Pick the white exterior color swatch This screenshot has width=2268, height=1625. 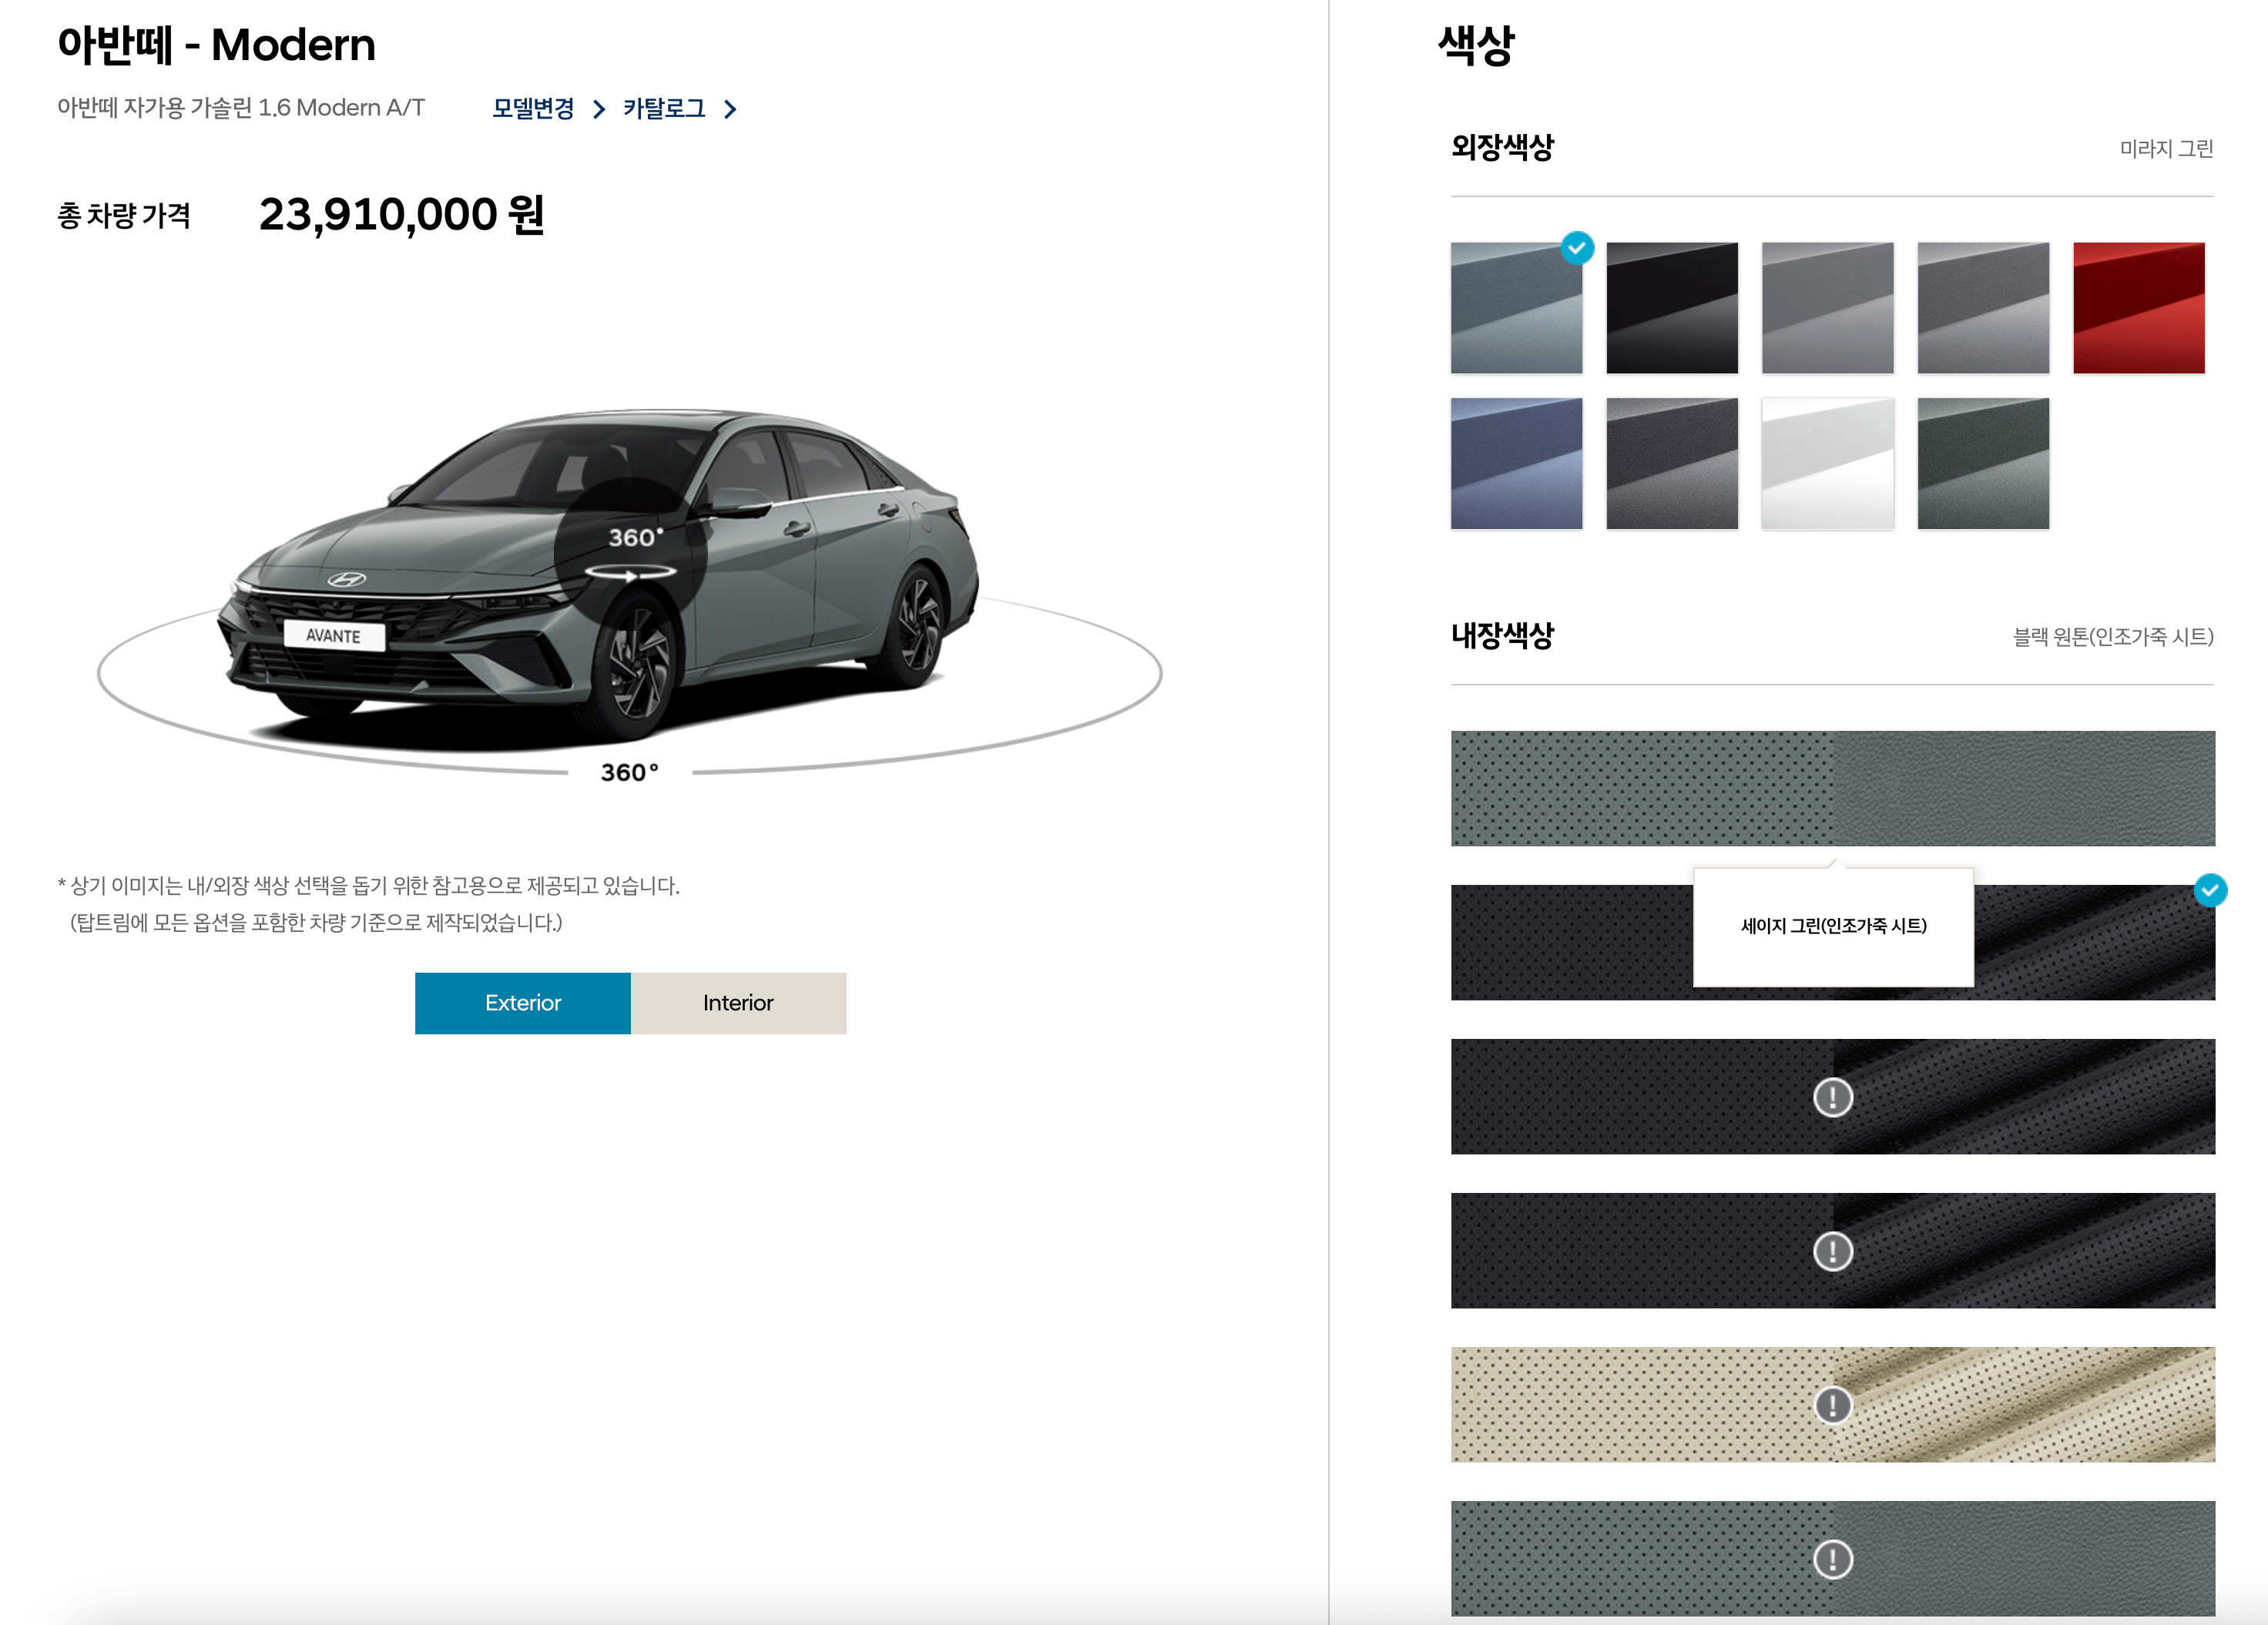tap(1827, 464)
